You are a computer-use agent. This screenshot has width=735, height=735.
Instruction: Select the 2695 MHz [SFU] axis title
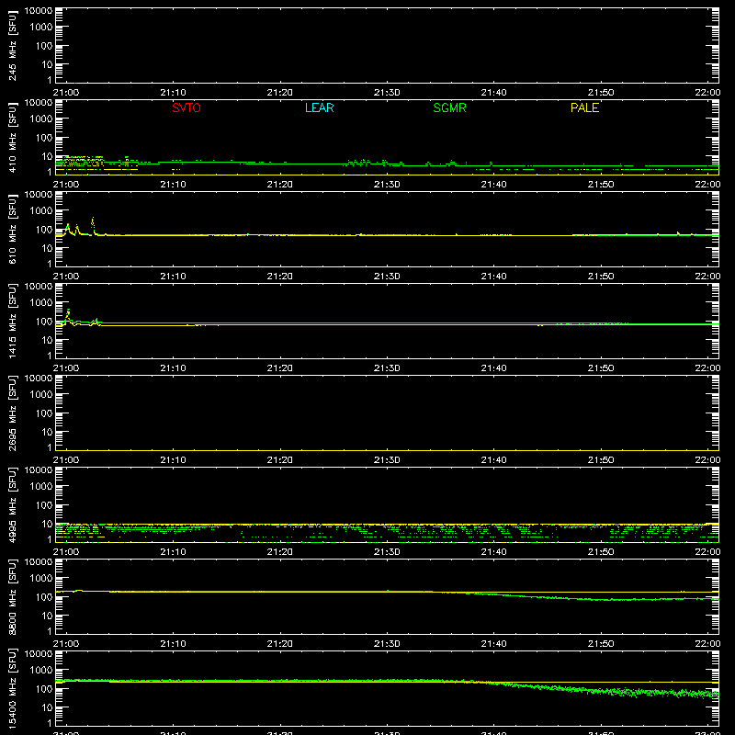[x=12, y=413]
